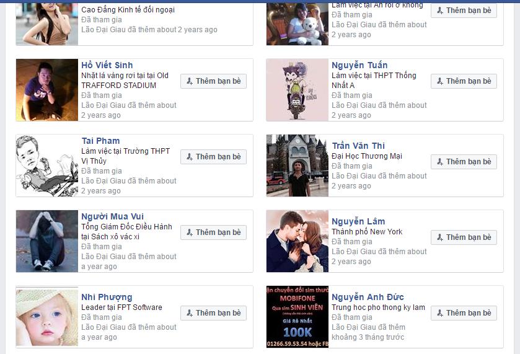
Task: Open Hồ Viết Sinh's profile name link
Action: [107, 65]
